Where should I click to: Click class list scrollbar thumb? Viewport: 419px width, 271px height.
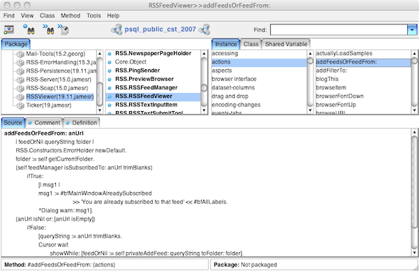204,88
